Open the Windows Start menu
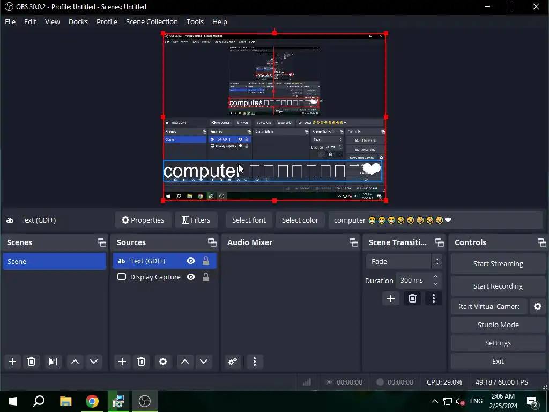The width and height of the screenshot is (549, 412). point(13,401)
